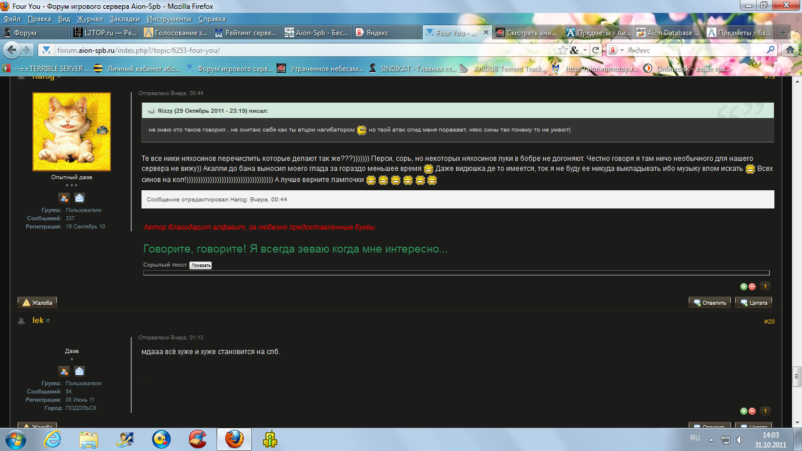The image size is (802, 451).
Task: Send message icon under Harog's profile
Action: [79, 198]
